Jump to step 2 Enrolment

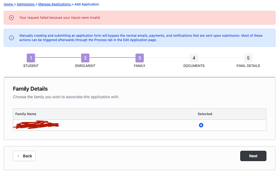coord(85,58)
